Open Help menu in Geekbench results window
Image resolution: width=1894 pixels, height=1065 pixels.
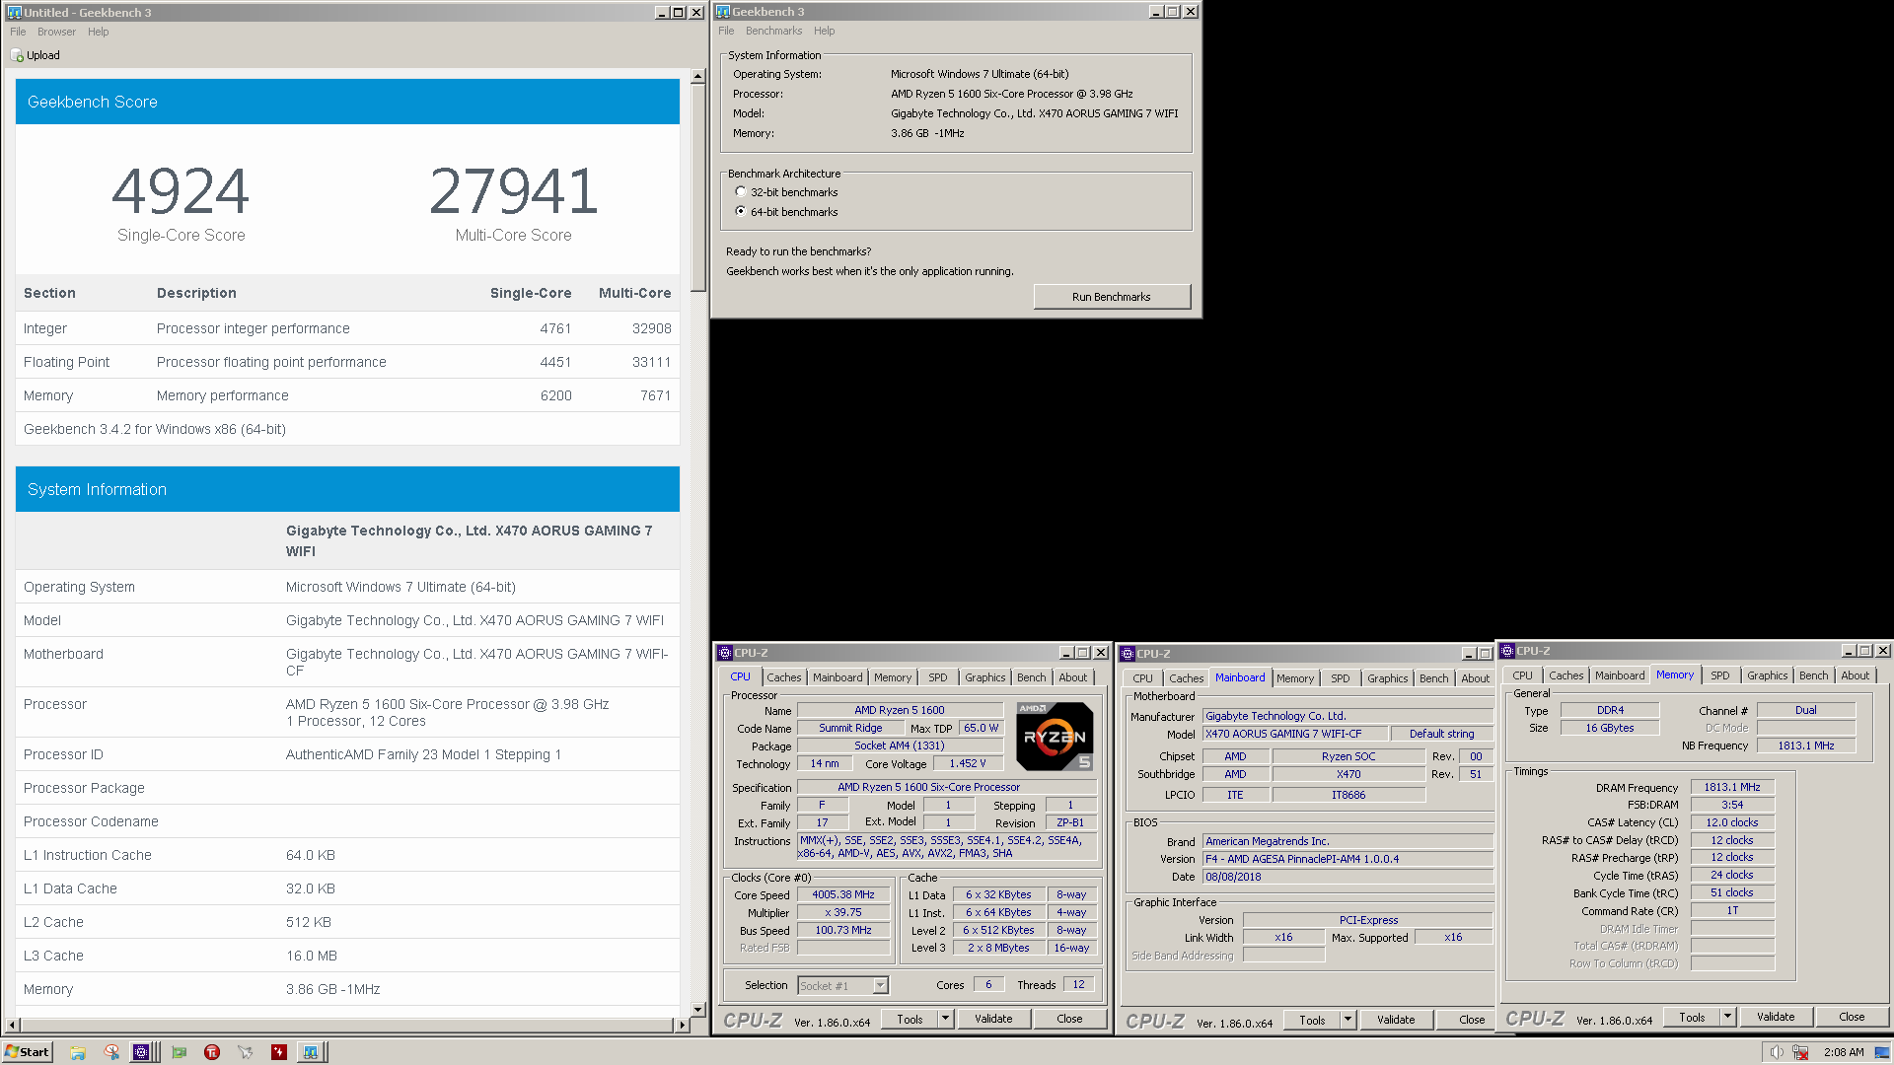(x=98, y=32)
